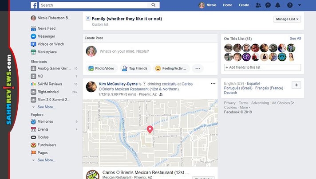Open the Cookies footer link

230,107
